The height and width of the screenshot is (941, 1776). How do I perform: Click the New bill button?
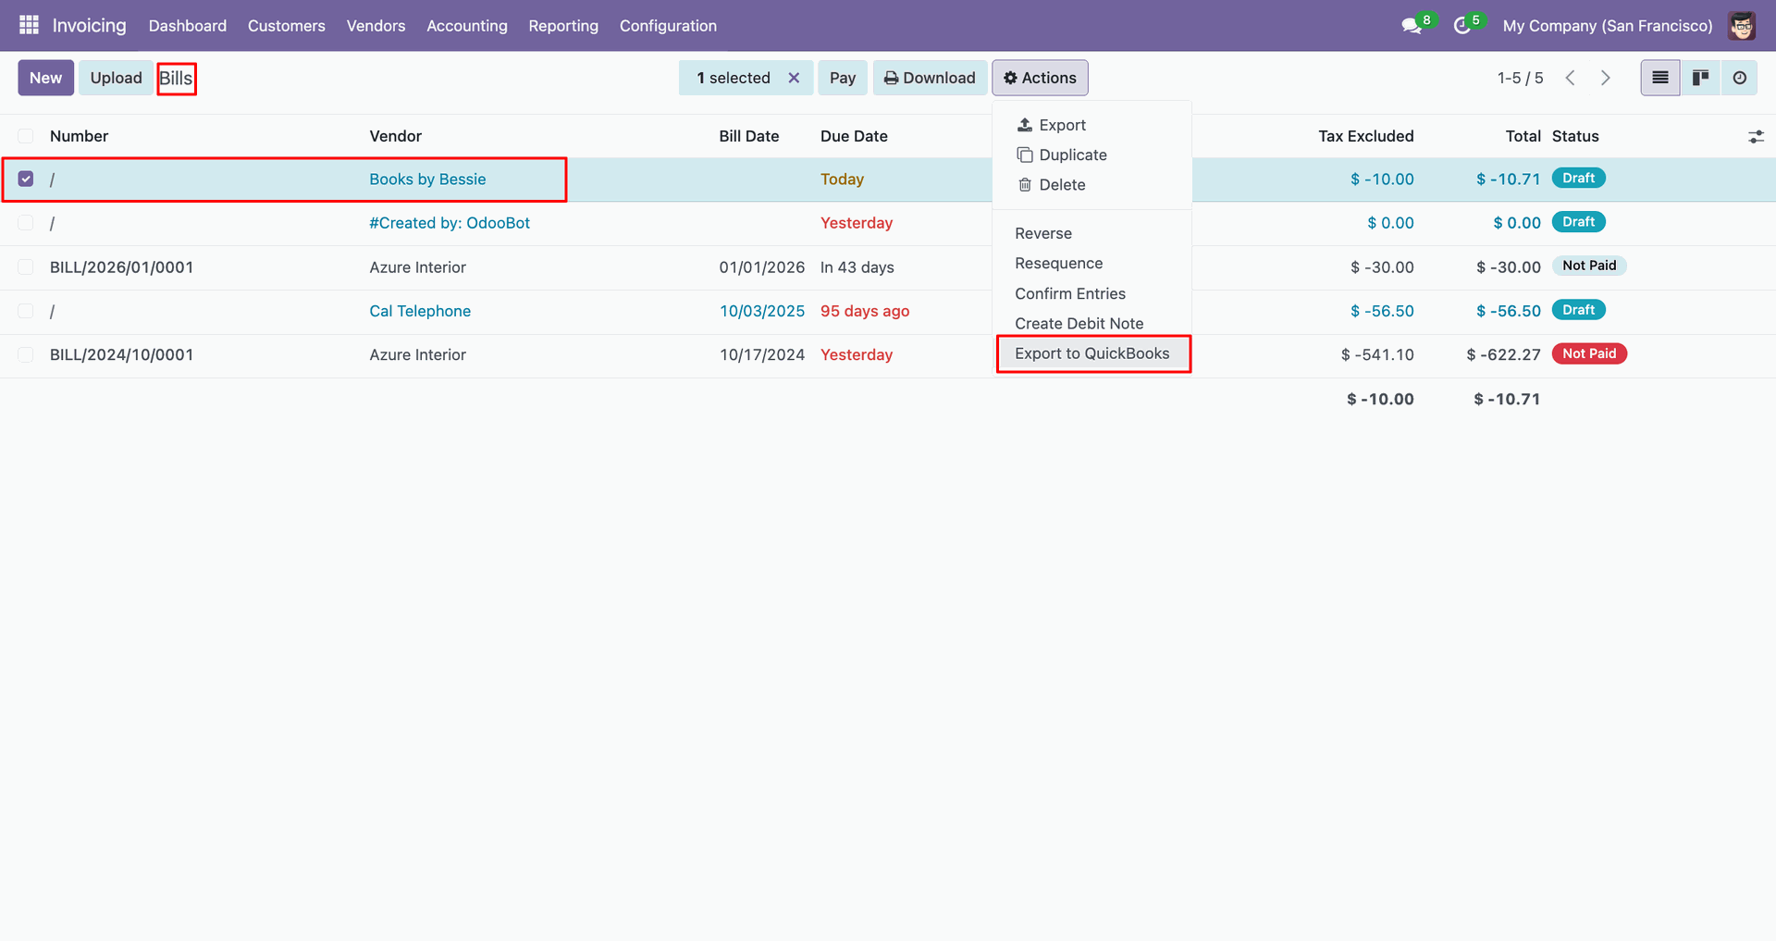[x=45, y=78]
